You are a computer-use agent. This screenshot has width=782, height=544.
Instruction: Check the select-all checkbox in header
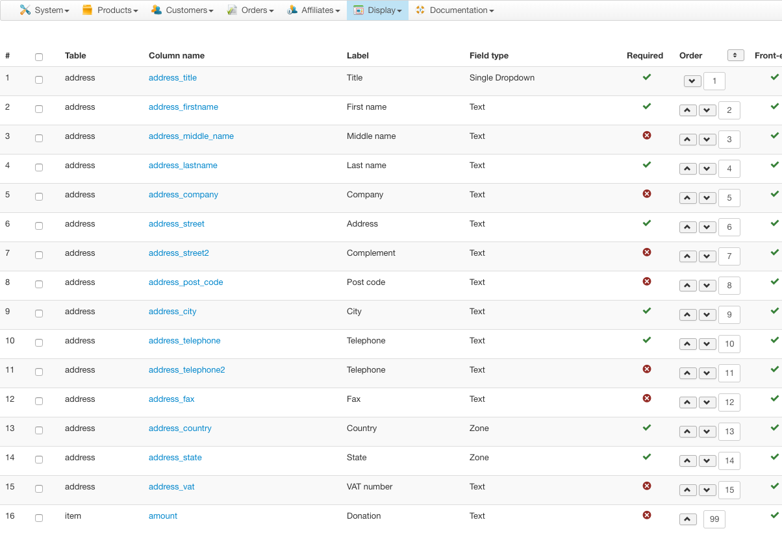[39, 57]
